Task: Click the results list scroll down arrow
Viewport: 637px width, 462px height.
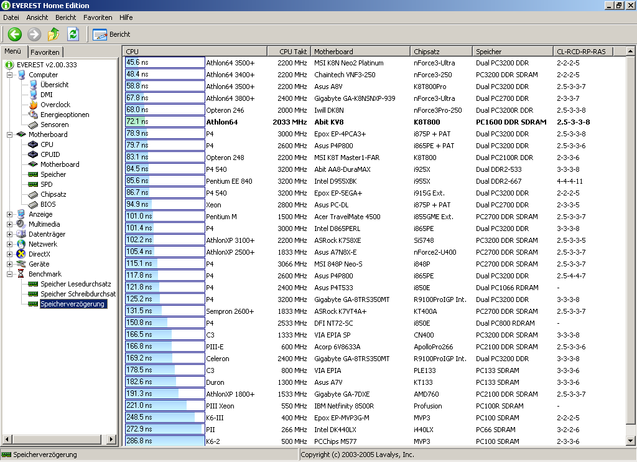Action: (x=630, y=441)
